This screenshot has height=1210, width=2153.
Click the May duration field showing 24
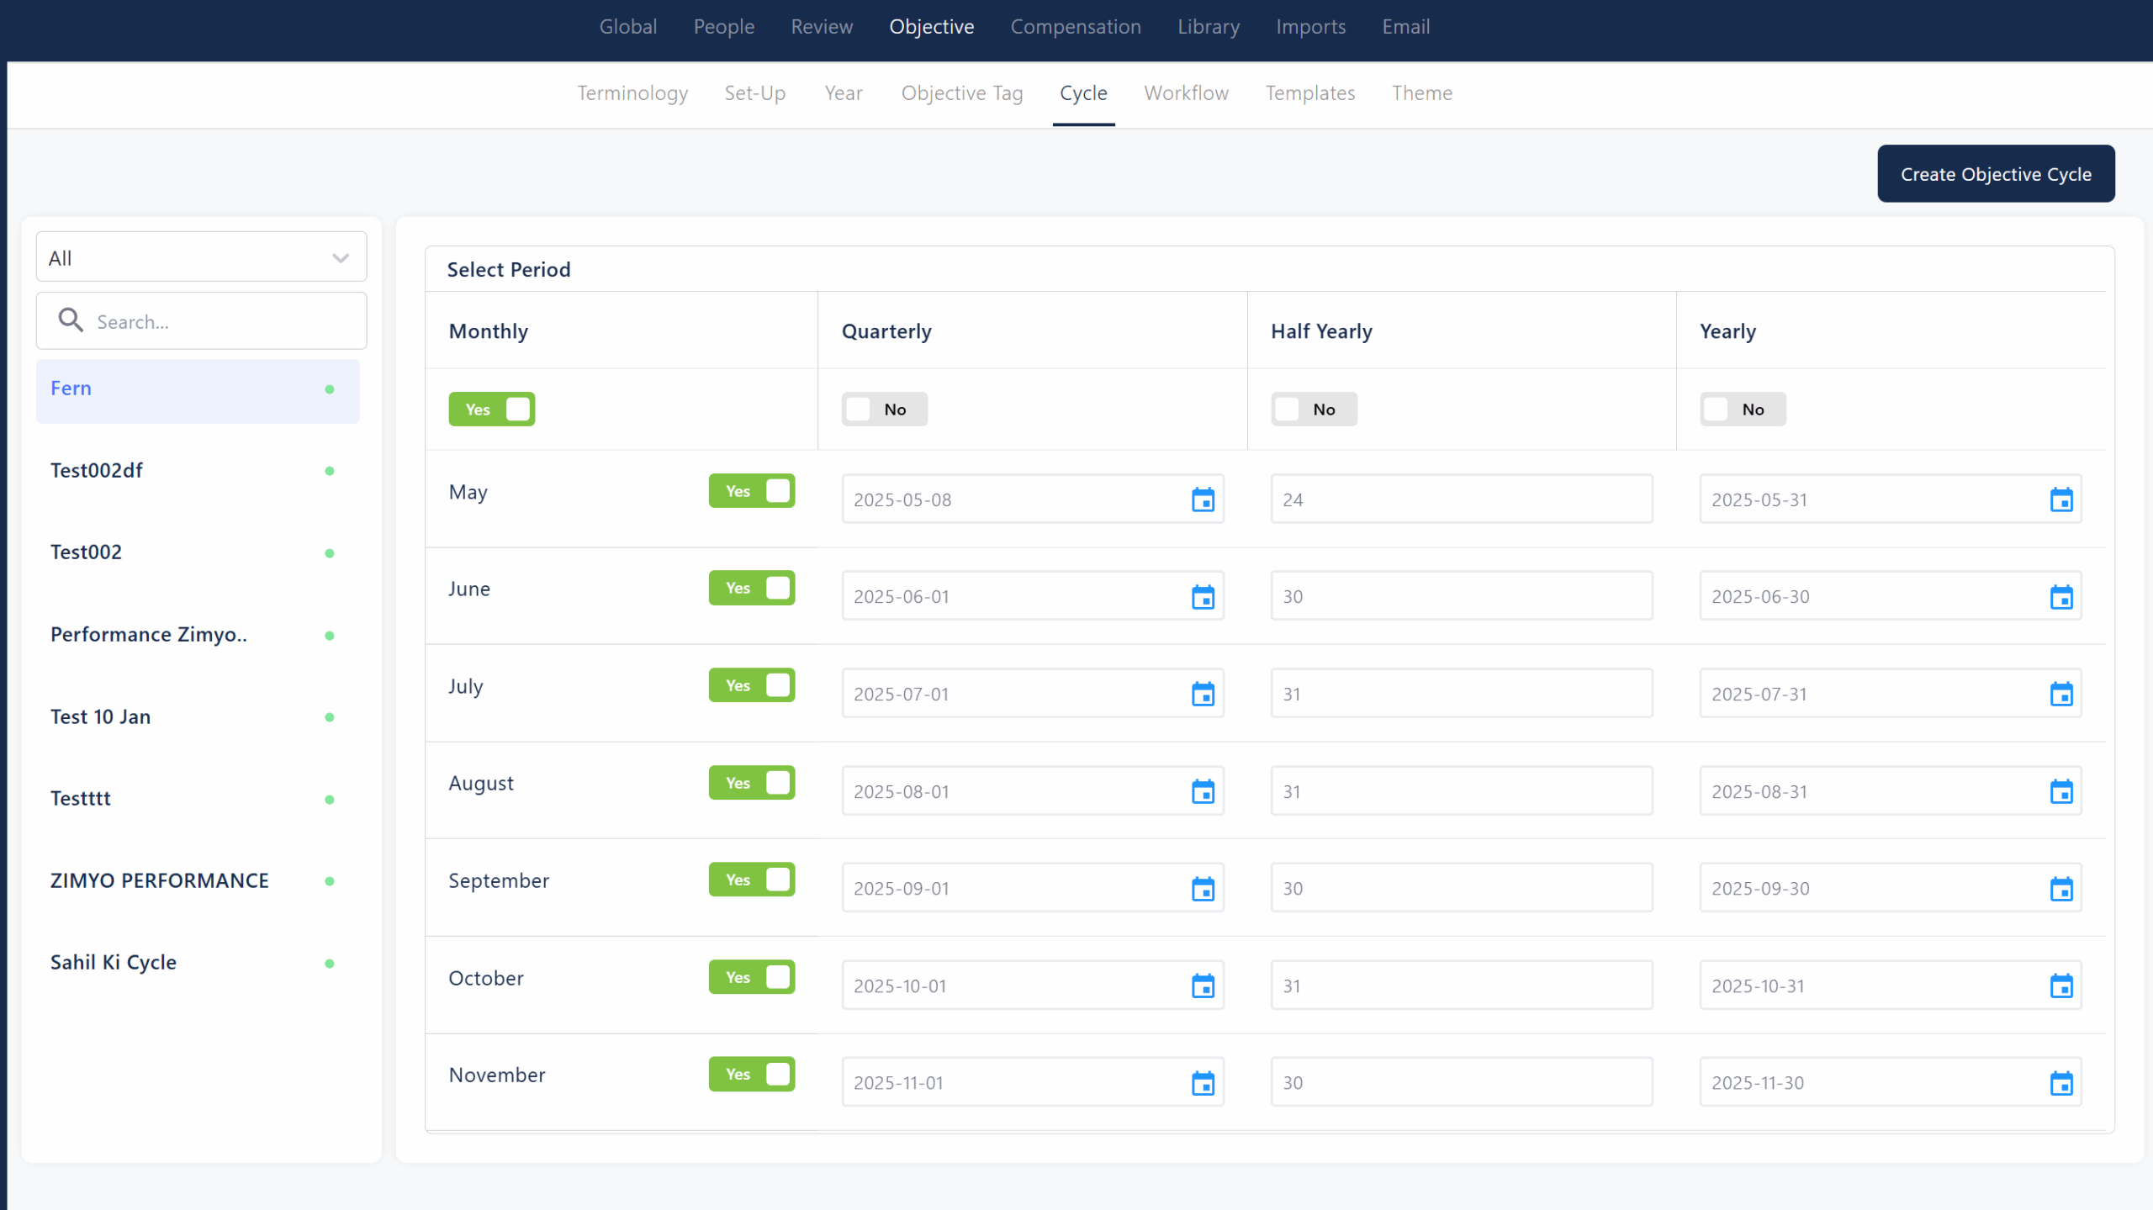[1460, 499]
